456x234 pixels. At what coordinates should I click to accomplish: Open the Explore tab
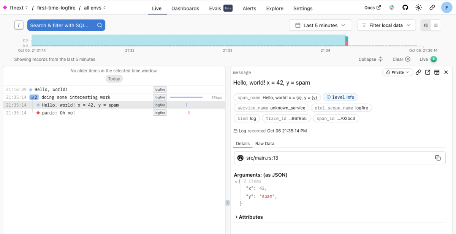(275, 8)
